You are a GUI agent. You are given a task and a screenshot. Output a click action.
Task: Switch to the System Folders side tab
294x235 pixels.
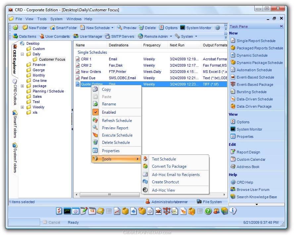point(15,158)
